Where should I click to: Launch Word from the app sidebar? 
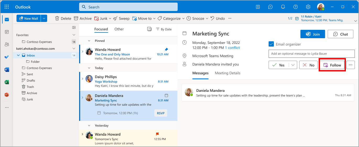click(x=7, y=70)
